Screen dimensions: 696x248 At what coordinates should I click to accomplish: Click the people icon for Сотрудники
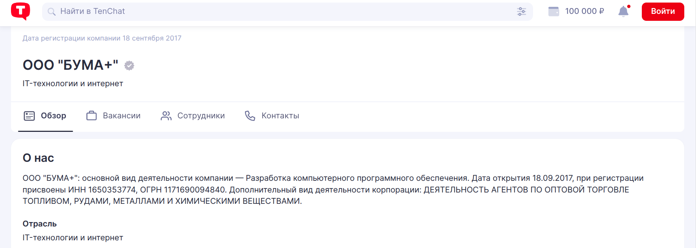coord(166,116)
